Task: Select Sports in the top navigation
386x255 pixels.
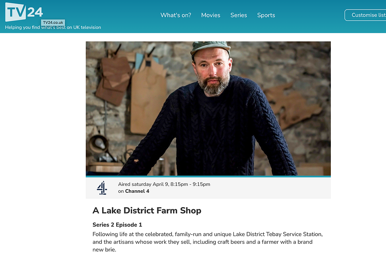Action: click(x=266, y=15)
